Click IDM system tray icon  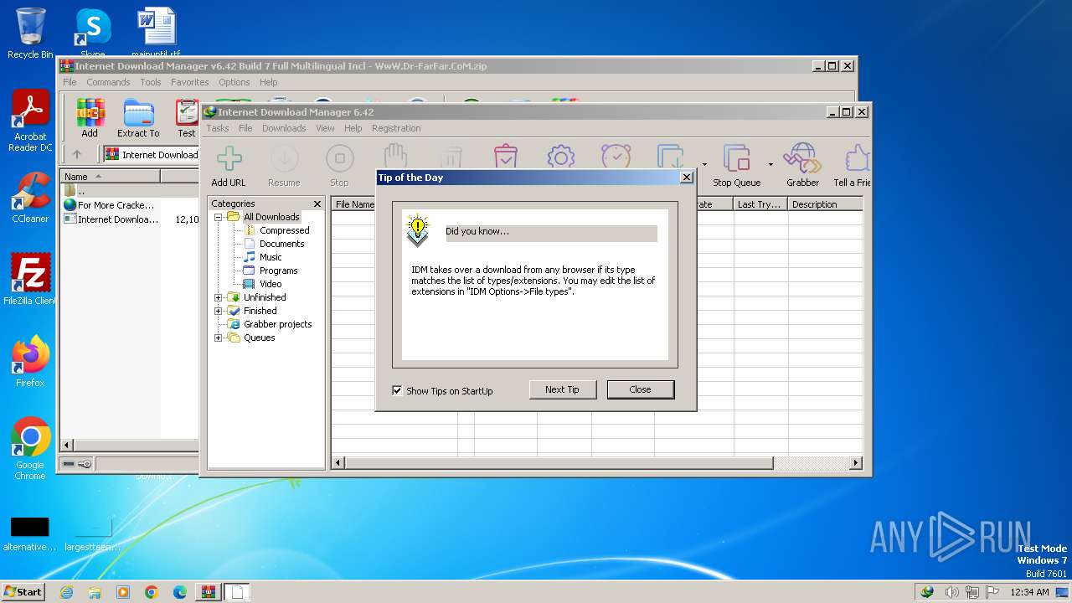click(927, 592)
